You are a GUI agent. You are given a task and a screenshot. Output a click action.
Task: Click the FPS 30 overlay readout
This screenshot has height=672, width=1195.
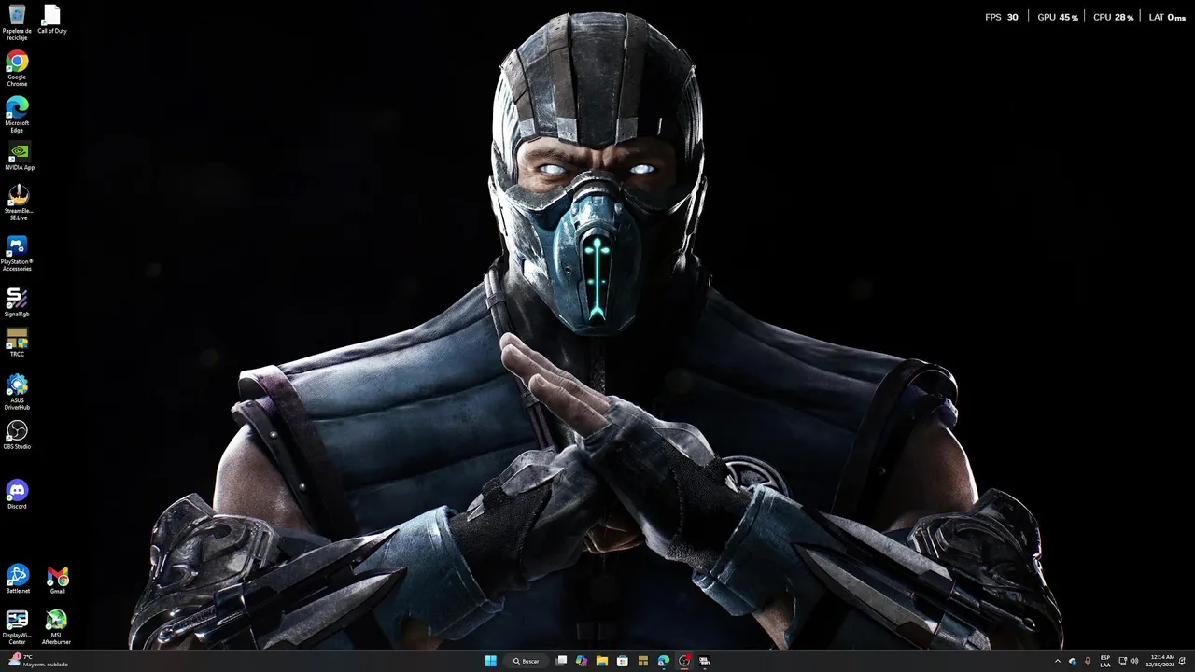(1002, 17)
